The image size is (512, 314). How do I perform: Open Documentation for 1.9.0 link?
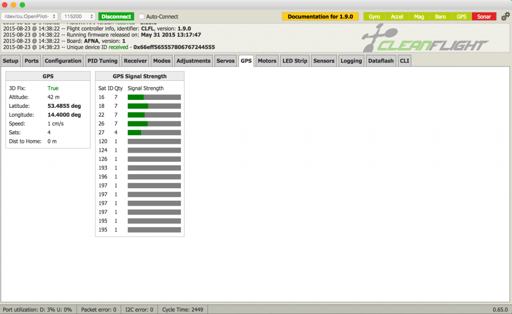point(320,16)
